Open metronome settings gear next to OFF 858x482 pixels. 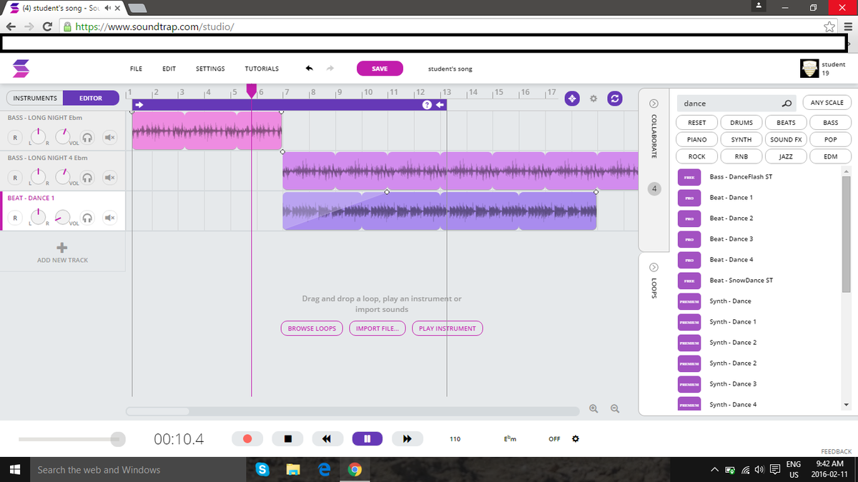pyautogui.click(x=576, y=438)
